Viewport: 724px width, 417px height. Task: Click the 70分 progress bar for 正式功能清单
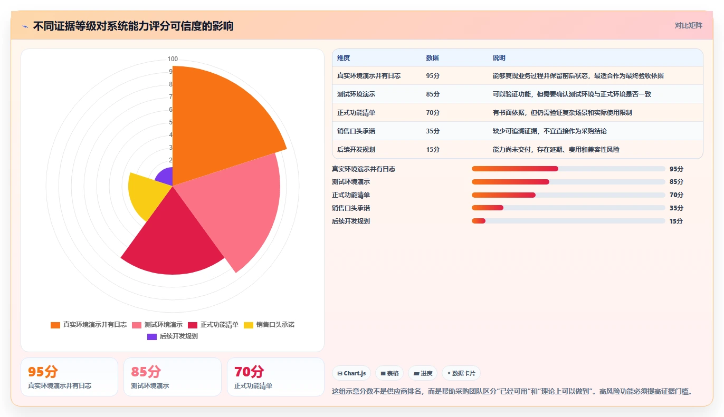pos(568,195)
